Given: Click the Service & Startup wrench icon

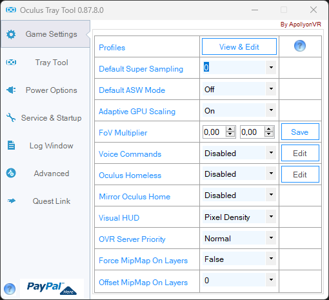Looking at the screenshot, I should [11, 117].
